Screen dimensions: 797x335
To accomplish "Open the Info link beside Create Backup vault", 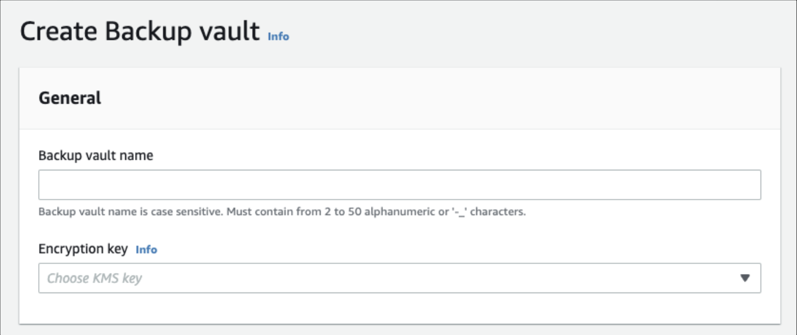I will pyautogui.click(x=278, y=36).
